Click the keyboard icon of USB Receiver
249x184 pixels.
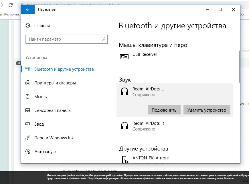[x=124, y=57]
